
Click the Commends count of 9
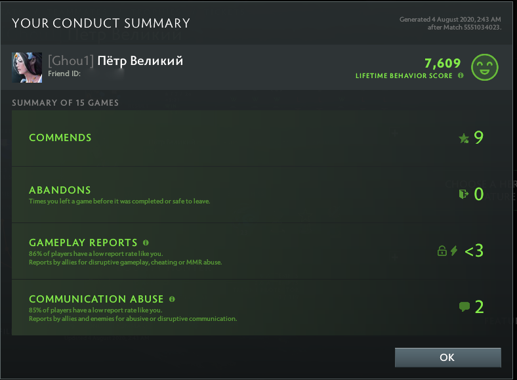(x=478, y=138)
